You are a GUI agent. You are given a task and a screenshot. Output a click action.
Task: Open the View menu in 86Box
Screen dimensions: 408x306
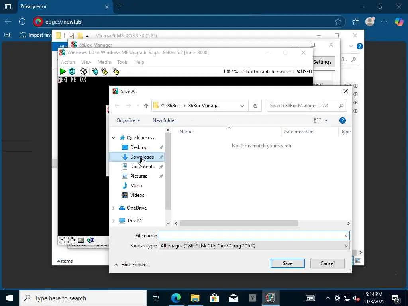point(86,62)
